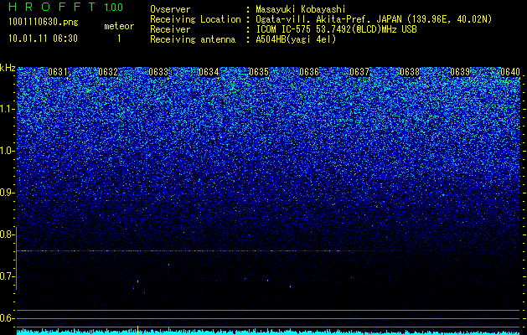Click the antenna text A504HB(yagi 4el)

pos(296,39)
